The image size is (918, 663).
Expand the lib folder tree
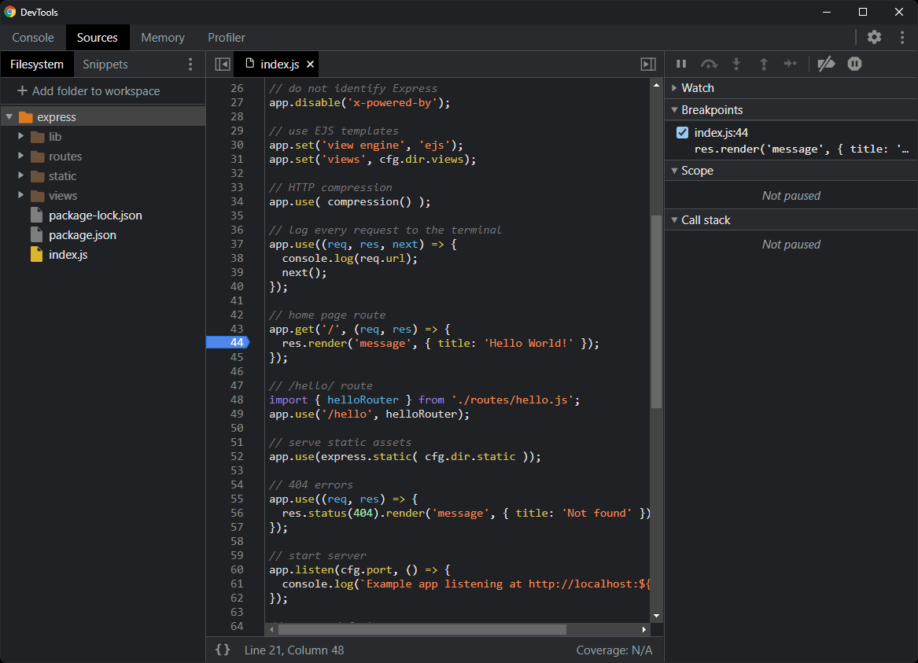point(22,136)
